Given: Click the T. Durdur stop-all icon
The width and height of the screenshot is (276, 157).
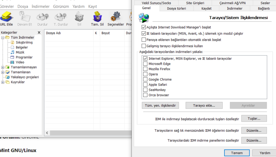Looking at the screenshot, I should tap(60, 17).
